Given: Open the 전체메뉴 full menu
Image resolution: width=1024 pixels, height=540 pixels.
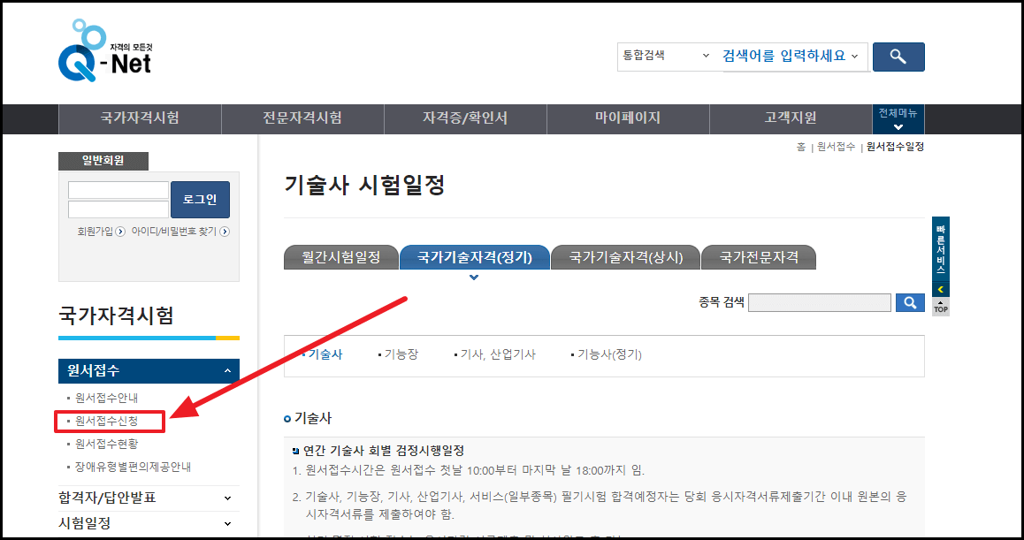Looking at the screenshot, I should point(897,118).
